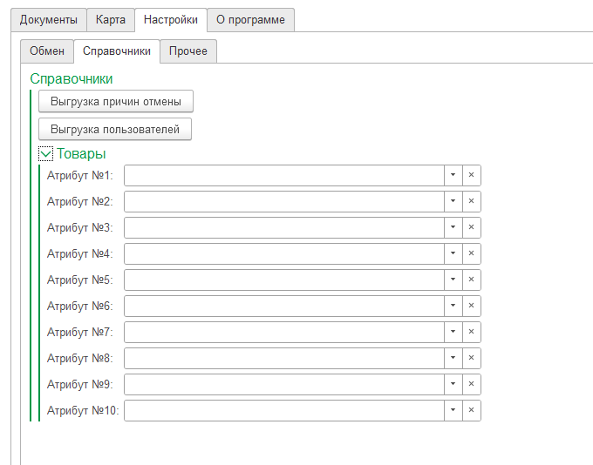Image resolution: width=593 pixels, height=465 pixels.
Task: Clear the Атрибут №10 field value
Action: [x=471, y=410]
